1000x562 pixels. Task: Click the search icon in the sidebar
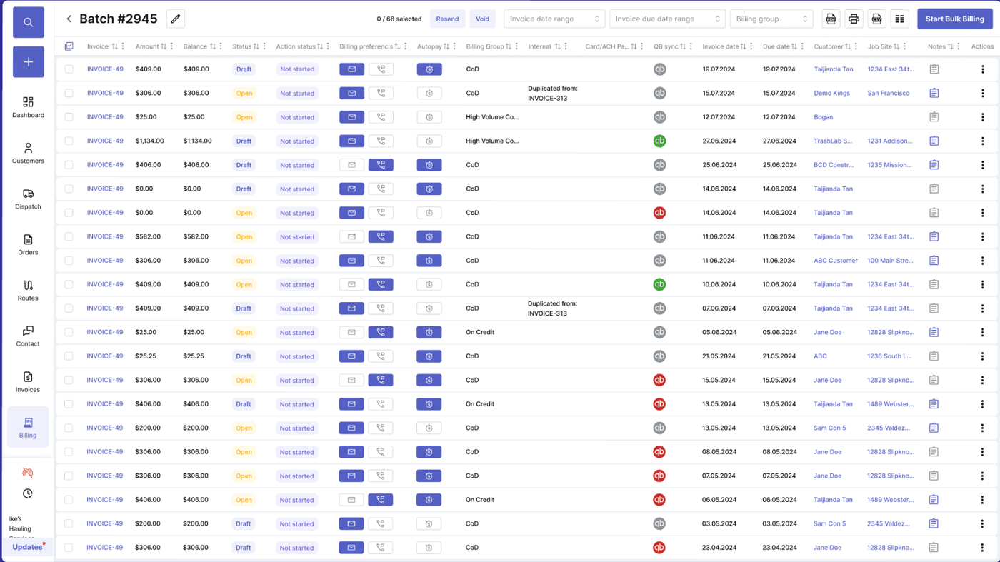click(x=29, y=22)
